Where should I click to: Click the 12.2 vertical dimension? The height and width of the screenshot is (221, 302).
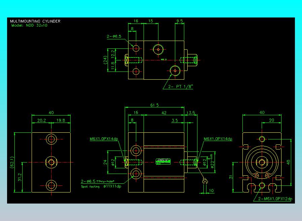[x=113, y=53]
